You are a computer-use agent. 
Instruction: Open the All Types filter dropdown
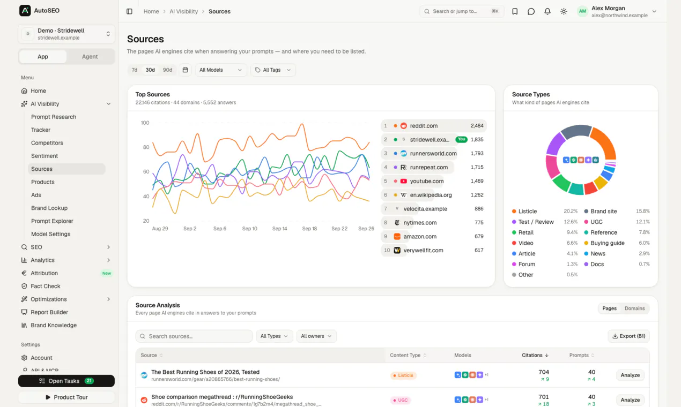tap(275, 336)
